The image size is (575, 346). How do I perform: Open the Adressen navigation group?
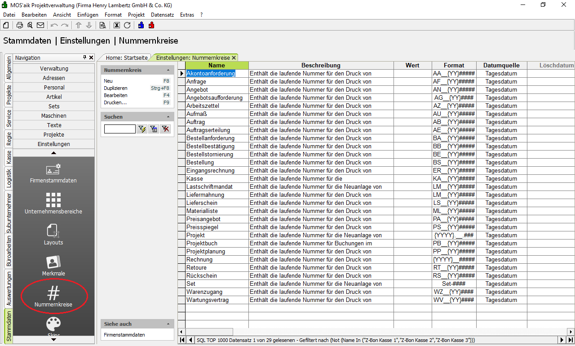coord(54,78)
